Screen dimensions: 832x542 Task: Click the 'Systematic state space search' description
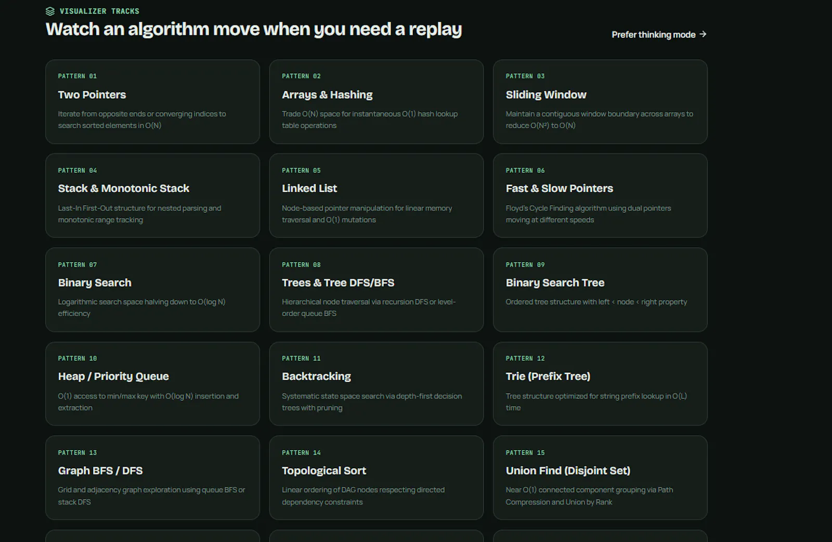(x=372, y=402)
